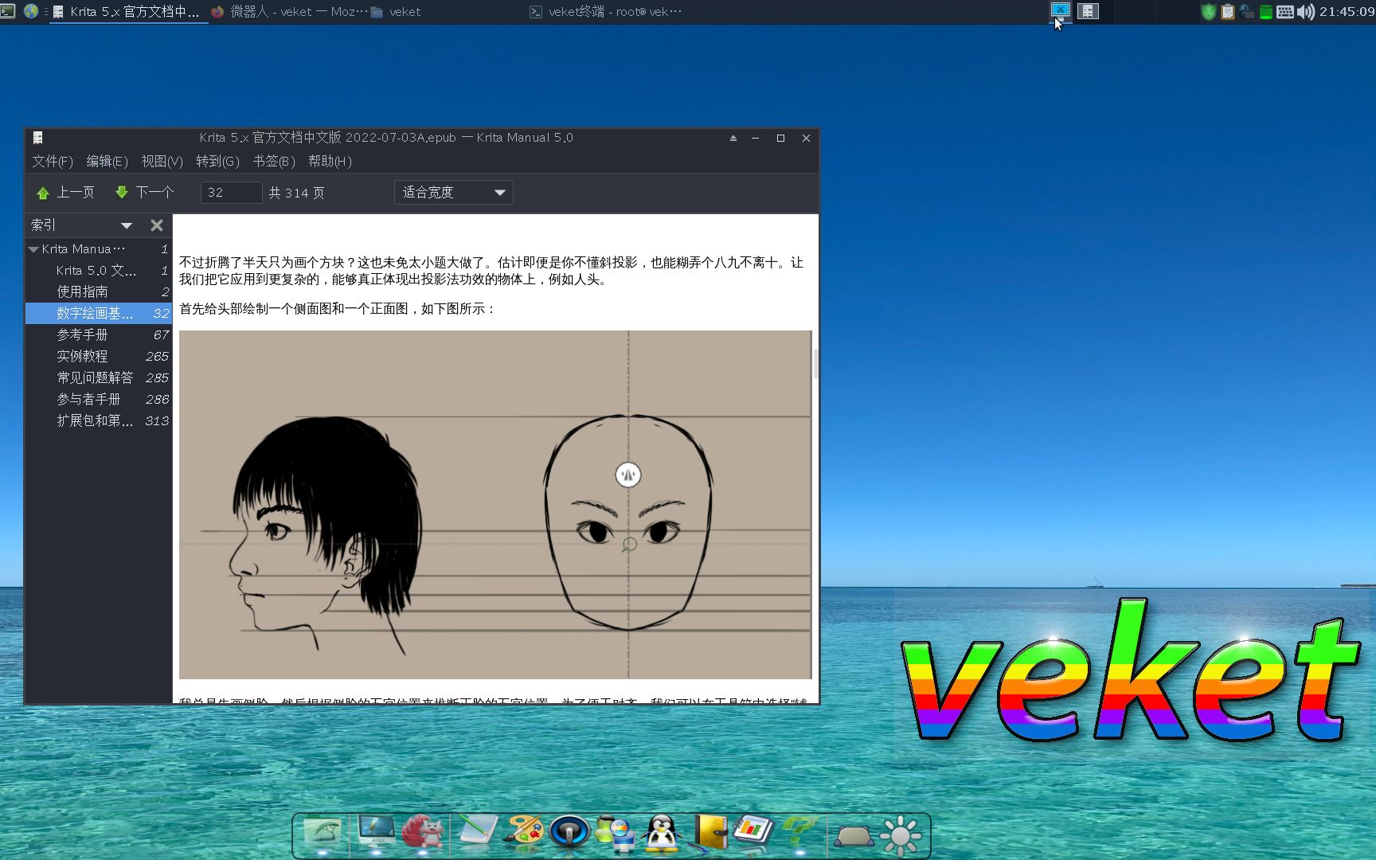Image resolution: width=1376 pixels, height=860 pixels.
Task: Select Krita 5.0 文... index entry
Action: tap(99, 271)
